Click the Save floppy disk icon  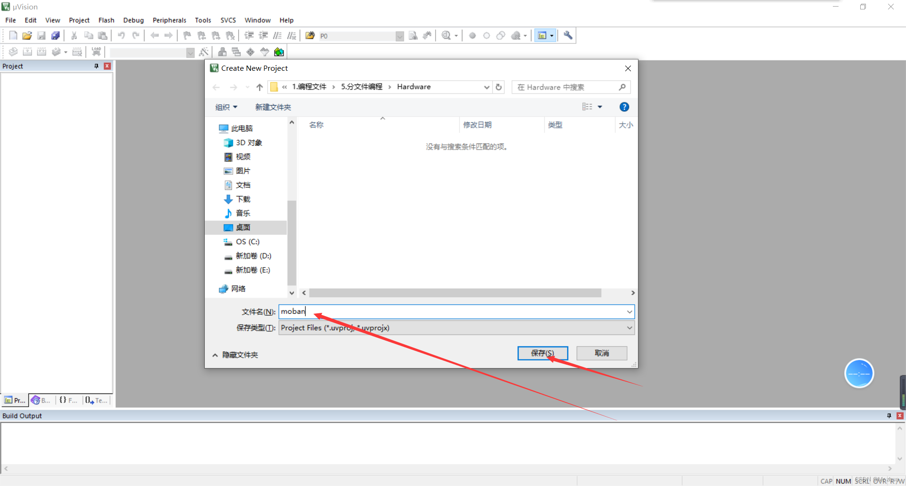pyautogui.click(x=42, y=35)
